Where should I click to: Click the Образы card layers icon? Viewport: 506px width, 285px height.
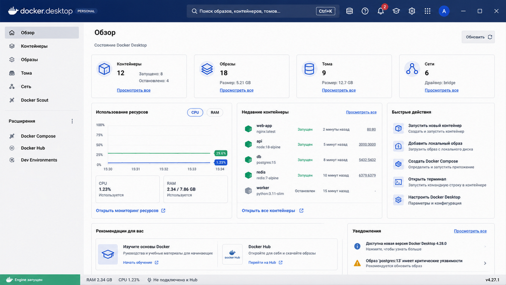pyautogui.click(x=207, y=69)
